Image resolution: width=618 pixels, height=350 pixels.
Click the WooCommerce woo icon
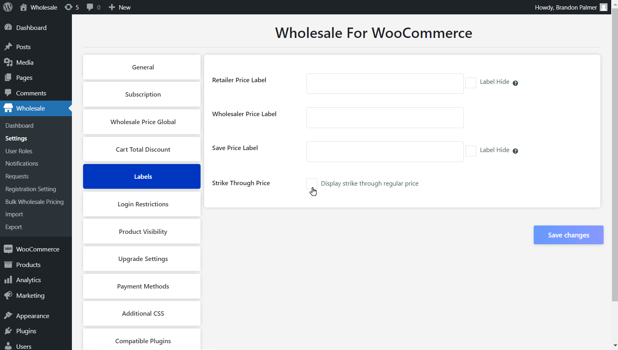(8, 249)
